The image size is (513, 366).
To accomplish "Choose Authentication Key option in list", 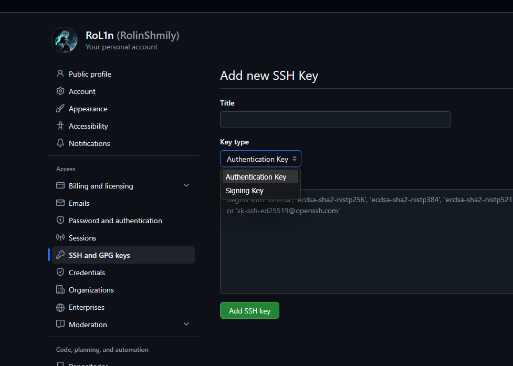I will click(260, 176).
